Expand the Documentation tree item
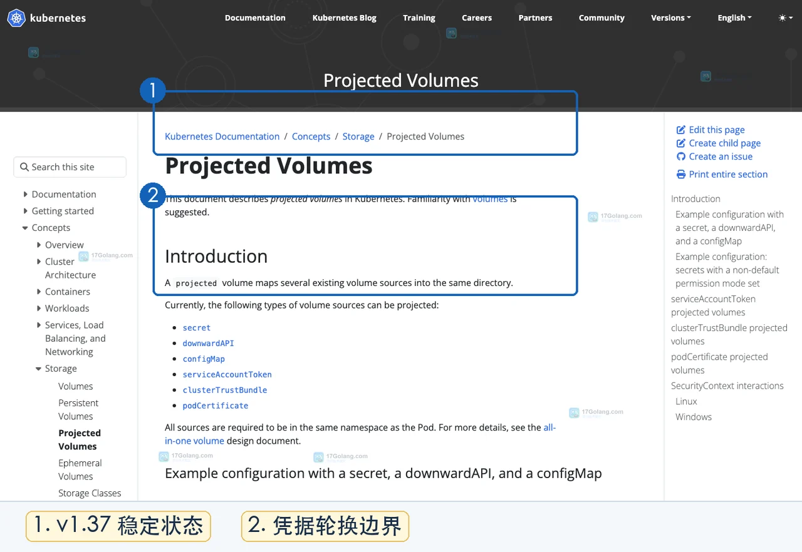The width and height of the screenshot is (802, 552). pyautogui.click(x=25, y=194)
